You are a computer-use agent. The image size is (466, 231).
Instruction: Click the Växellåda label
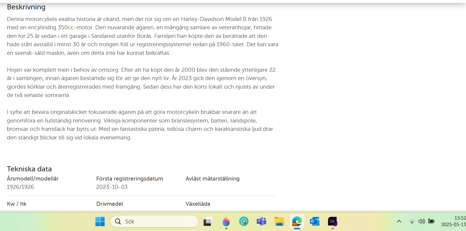tap(198, 204)
